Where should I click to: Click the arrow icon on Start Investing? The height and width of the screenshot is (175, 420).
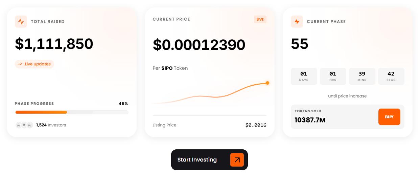[x=237, y=160]
